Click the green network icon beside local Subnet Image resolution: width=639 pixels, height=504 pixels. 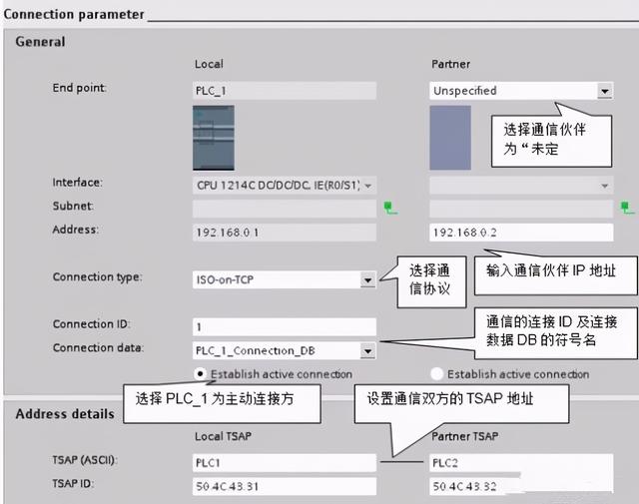[389, 209]
